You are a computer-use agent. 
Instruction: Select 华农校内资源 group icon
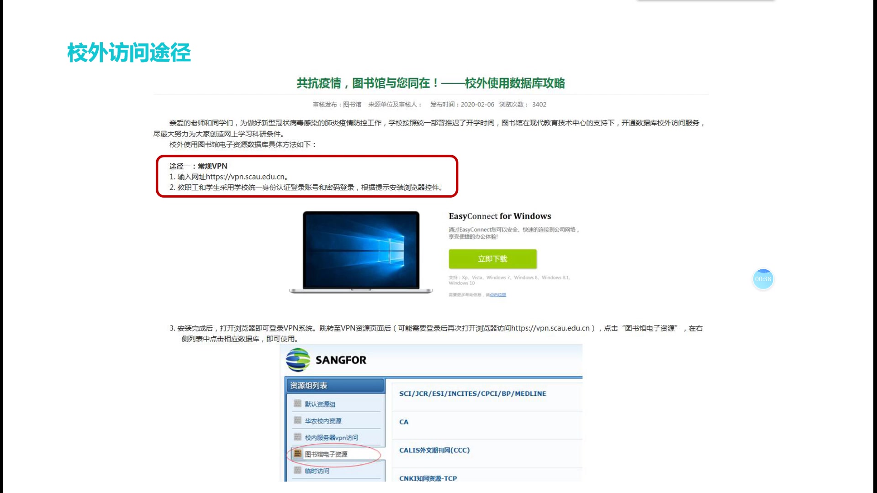point(297,420)
